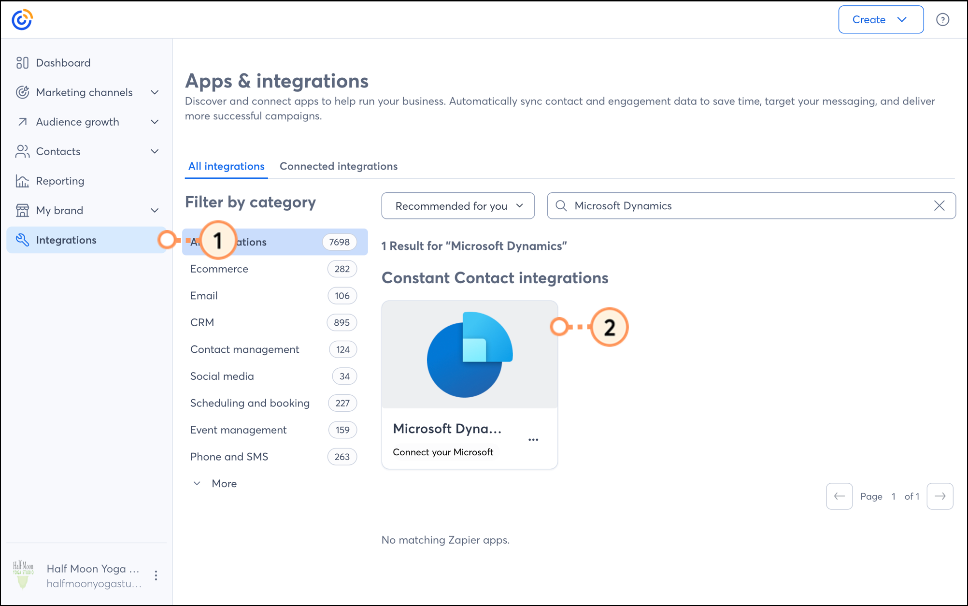Image resolution: width=968 pixels, height=606 pixels.
Task: Select Integrations in the sidebar
Action: (x=86, y=240)
